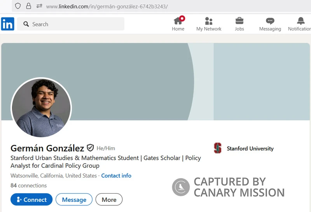This screenshot has height=212, width=311.
Task: Click the LinkedIn logo icon
Action: coord(7,24)
